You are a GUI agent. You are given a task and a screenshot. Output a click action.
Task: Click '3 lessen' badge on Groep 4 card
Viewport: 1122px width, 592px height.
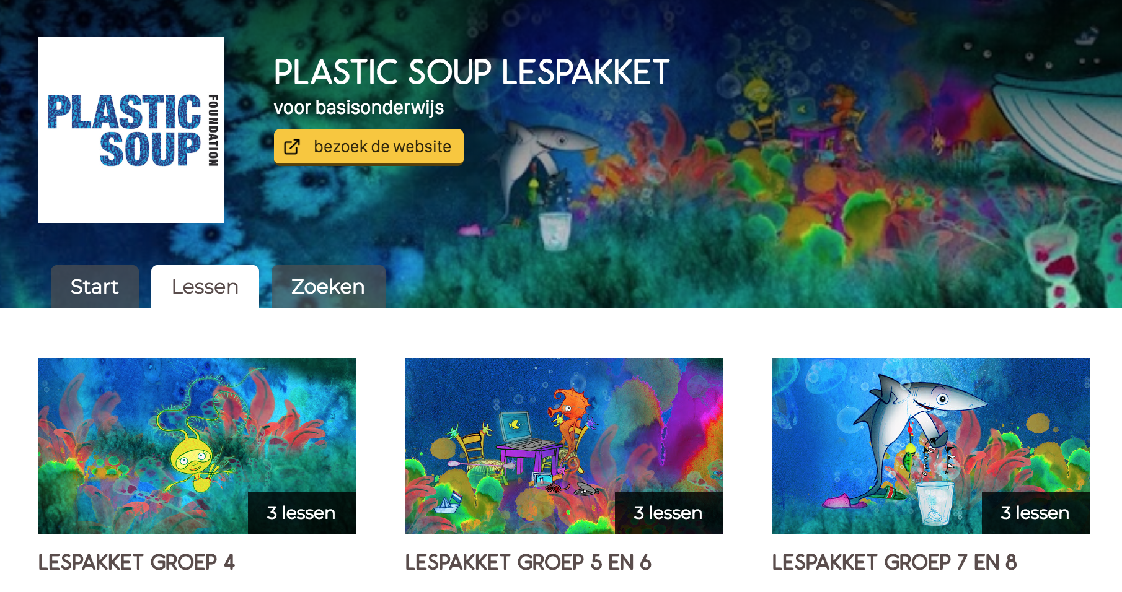click(x=302, y=513)
